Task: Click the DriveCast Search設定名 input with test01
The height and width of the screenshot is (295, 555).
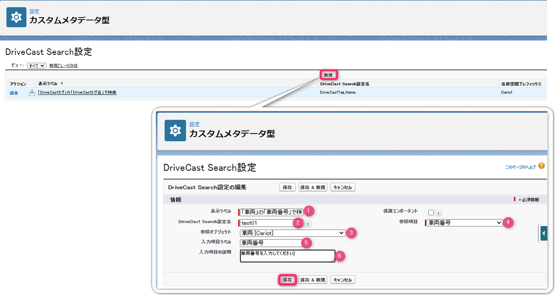Action: click(x=271, y=223)
